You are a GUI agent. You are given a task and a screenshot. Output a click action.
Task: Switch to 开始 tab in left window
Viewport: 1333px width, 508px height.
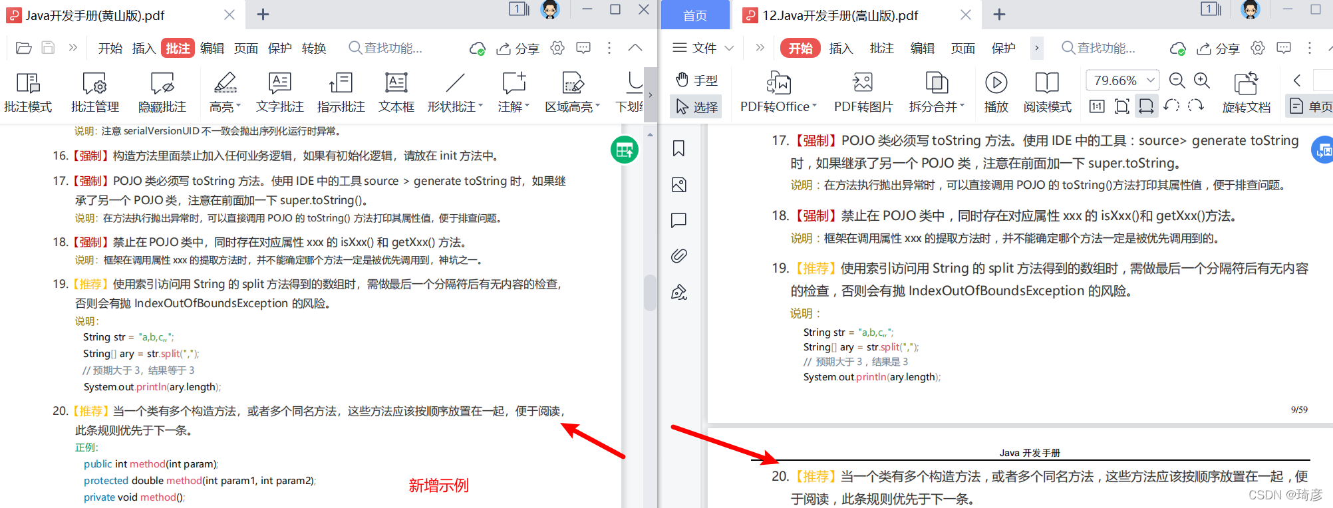pos(110,48)
